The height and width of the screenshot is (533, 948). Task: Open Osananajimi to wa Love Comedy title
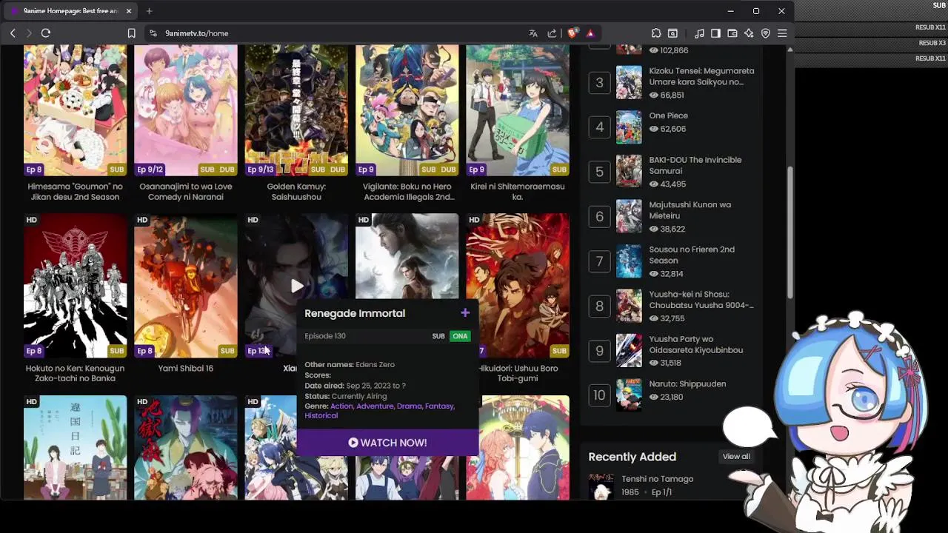pyautogui.click(x=186, y=192)
